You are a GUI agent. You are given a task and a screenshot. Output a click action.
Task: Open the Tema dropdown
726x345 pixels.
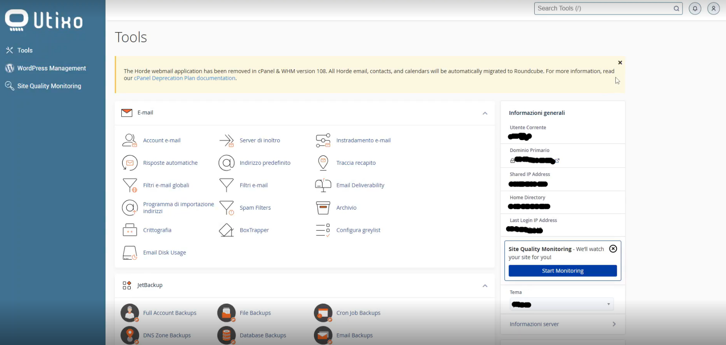[562, 304]
